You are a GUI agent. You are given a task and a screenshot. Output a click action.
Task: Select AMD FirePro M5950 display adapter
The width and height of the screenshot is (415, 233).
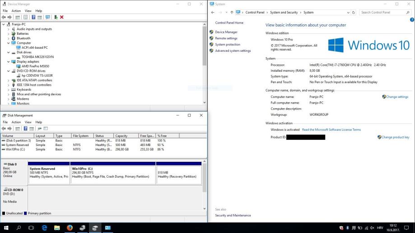pyautogui.click(x=35, y=66)
